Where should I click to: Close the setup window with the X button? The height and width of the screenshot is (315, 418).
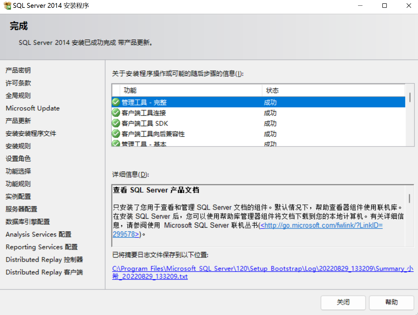(409, 6)
